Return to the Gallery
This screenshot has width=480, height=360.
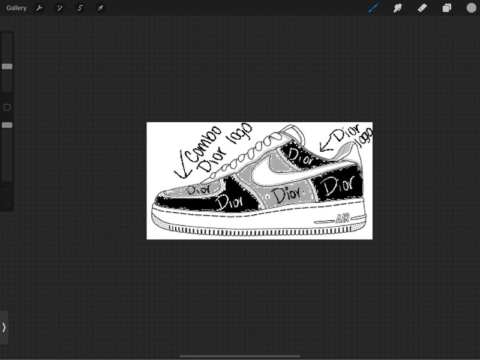[x=16, y=8]
